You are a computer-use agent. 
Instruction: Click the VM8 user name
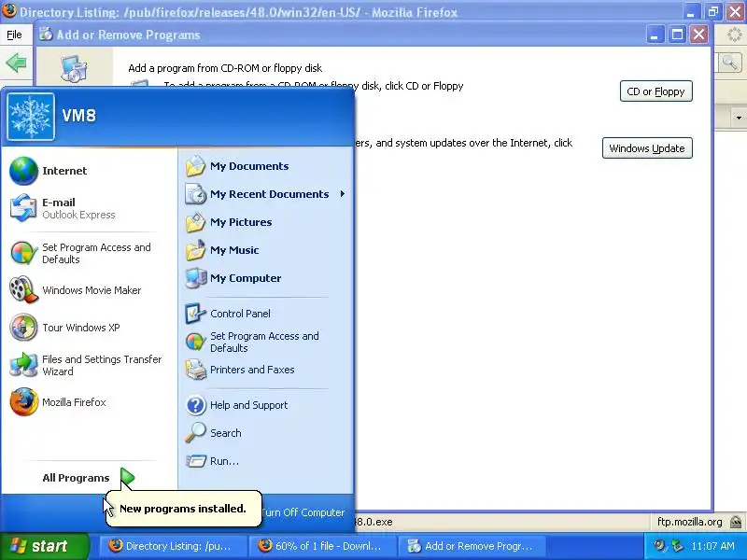(x=78, y=115)
